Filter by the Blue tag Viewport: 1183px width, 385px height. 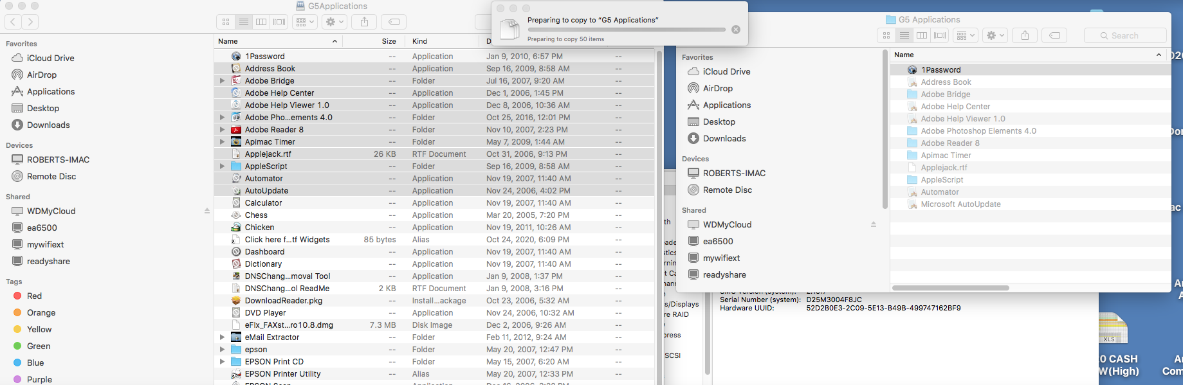pos(35,363)
